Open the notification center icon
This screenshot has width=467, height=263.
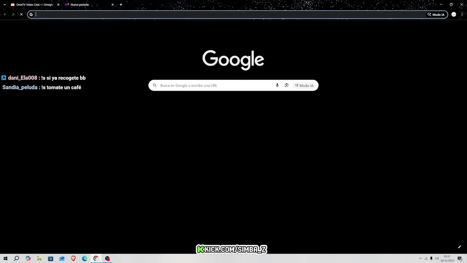point(460,259)
